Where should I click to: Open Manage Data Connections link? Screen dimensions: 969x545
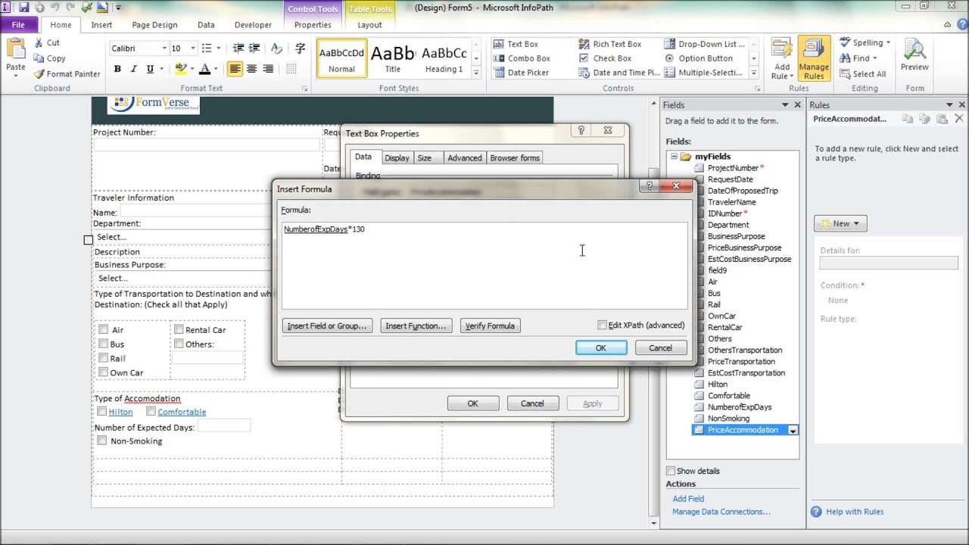(x=721, y=512)
